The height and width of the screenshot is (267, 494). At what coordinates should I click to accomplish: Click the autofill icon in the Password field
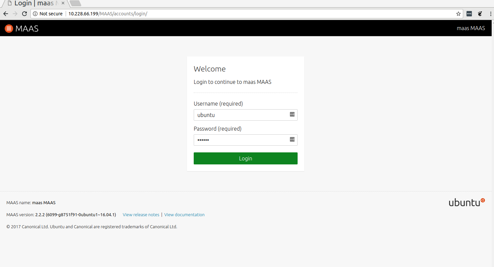coord(292,139)
